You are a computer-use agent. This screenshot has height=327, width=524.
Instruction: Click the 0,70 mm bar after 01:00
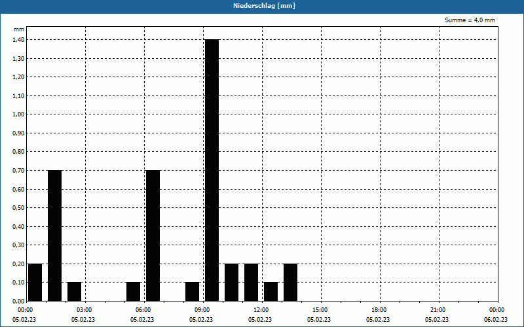55,235
